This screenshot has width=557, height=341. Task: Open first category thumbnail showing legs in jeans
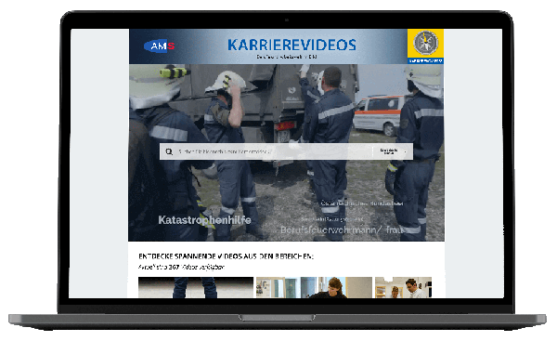(196, 287)
